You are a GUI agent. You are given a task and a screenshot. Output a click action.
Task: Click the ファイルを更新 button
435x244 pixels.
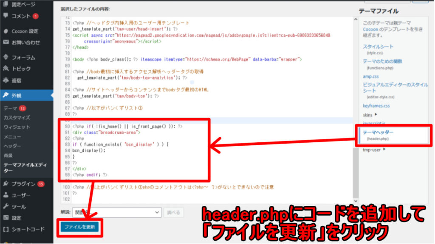point(79,227)
